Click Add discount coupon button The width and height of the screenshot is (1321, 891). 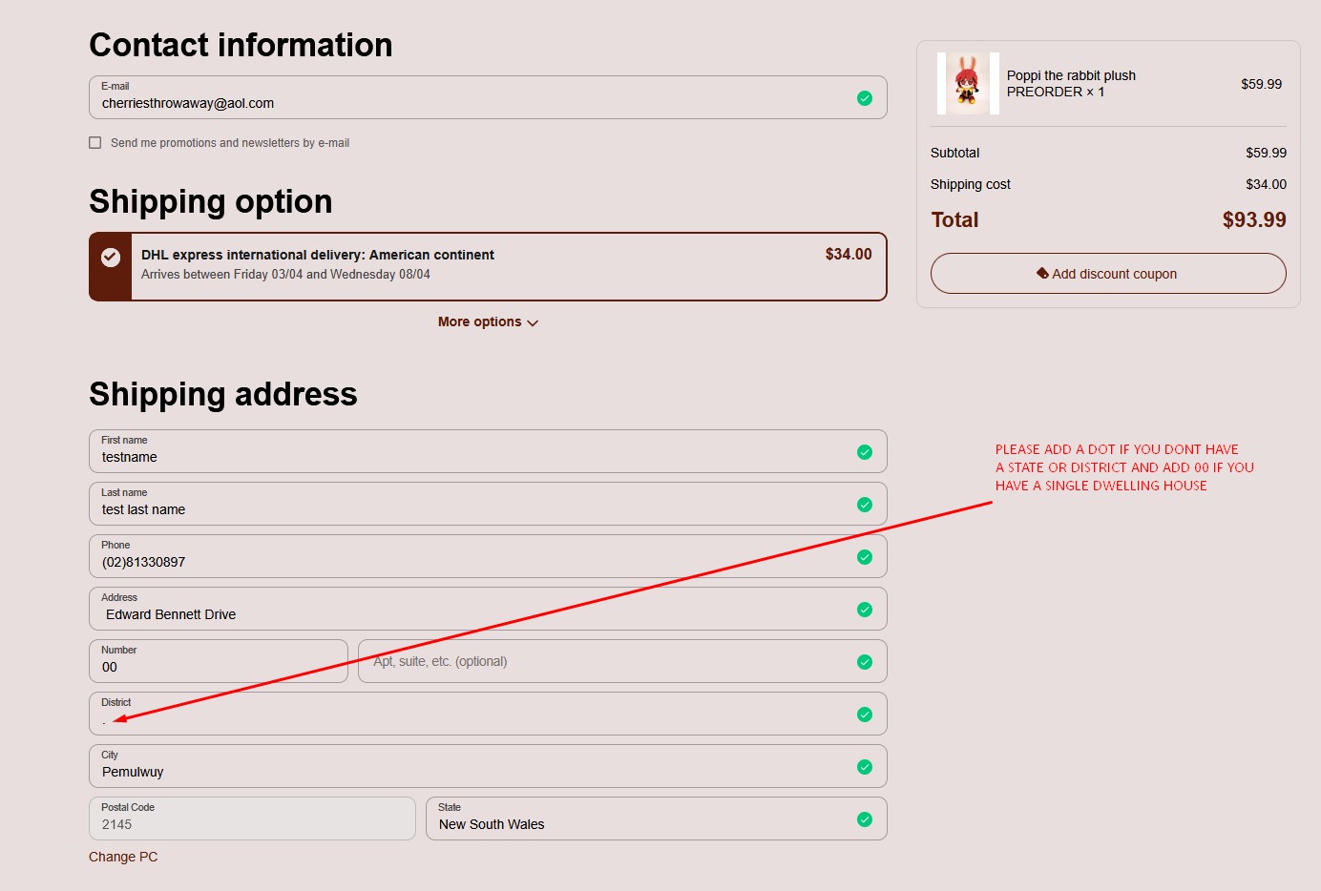1108,274
